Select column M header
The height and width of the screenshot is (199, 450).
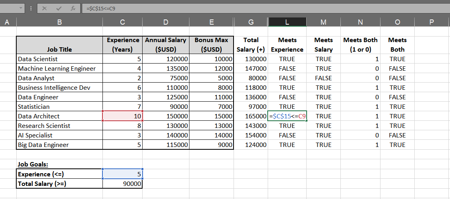(323, 22)
